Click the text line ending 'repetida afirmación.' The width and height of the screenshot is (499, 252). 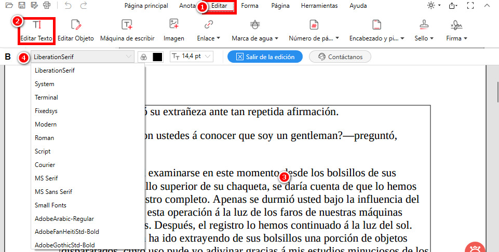pos(242,112)
